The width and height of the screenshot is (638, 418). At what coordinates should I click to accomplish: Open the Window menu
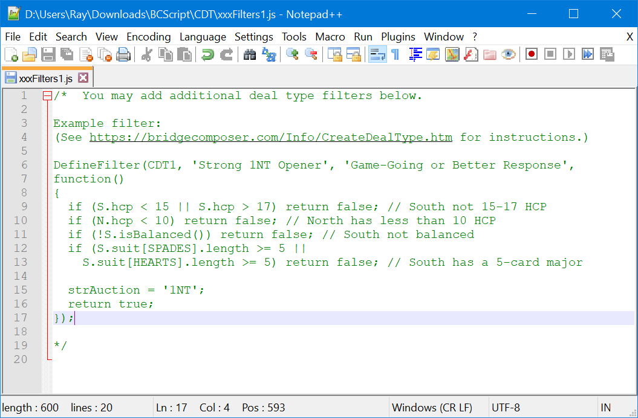pos(443,37)
